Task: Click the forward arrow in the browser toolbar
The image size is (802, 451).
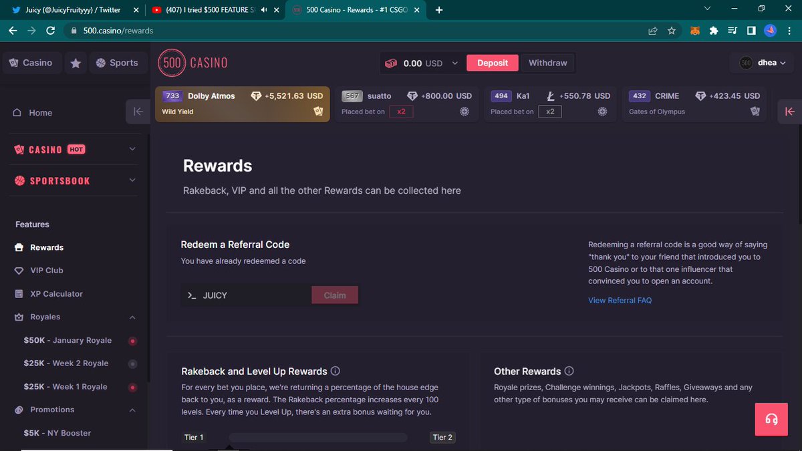Action: pyautogui.click(x=31, y=31)
